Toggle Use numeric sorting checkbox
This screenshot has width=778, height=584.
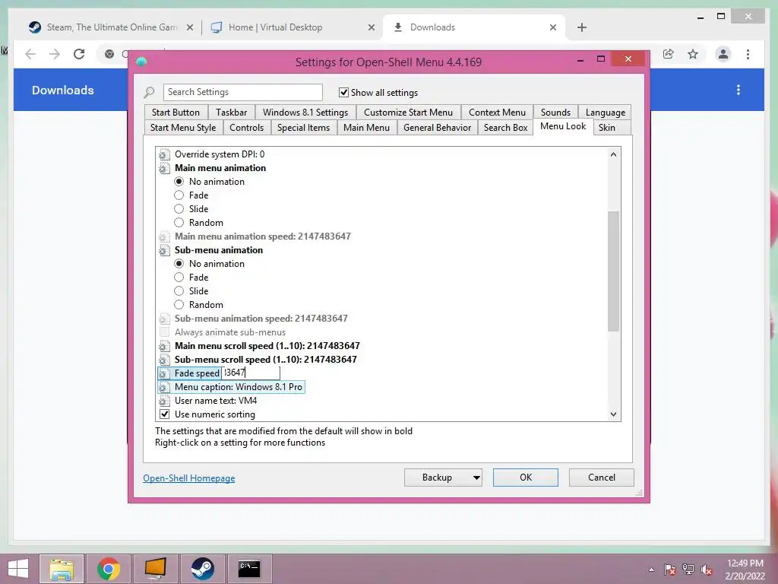pyautogui.click(x=164, y=414)
